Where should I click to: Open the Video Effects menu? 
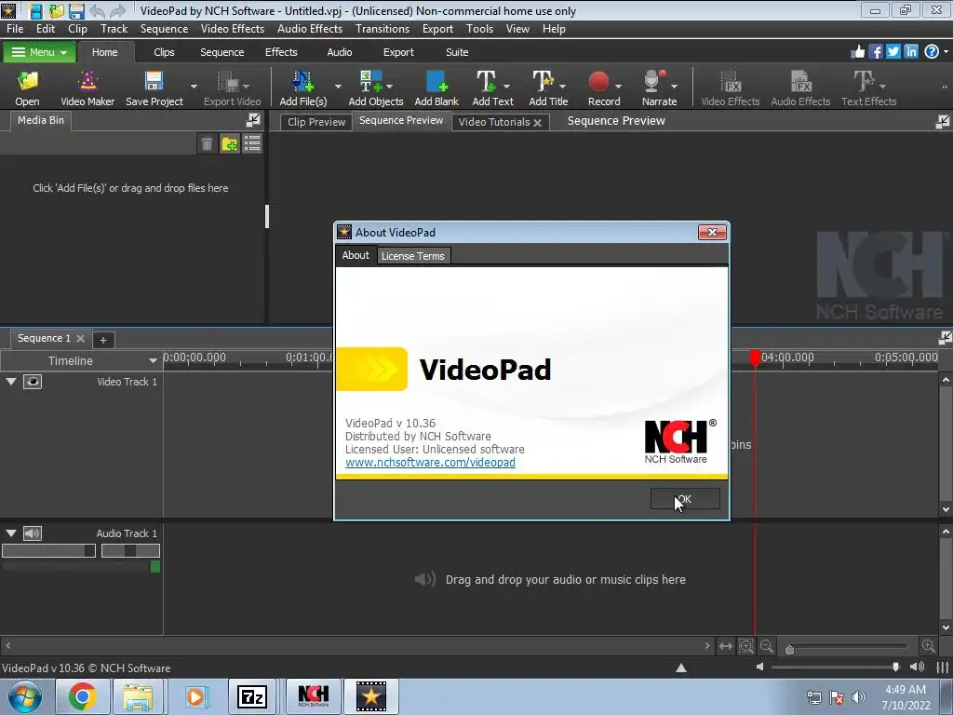tap(232, 29)
